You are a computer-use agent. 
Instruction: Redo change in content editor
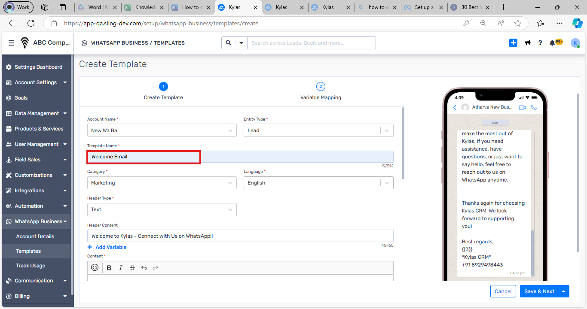(x=156, y=268)
